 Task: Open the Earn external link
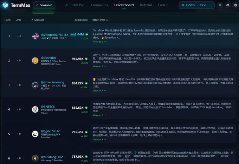click(163, 5)
